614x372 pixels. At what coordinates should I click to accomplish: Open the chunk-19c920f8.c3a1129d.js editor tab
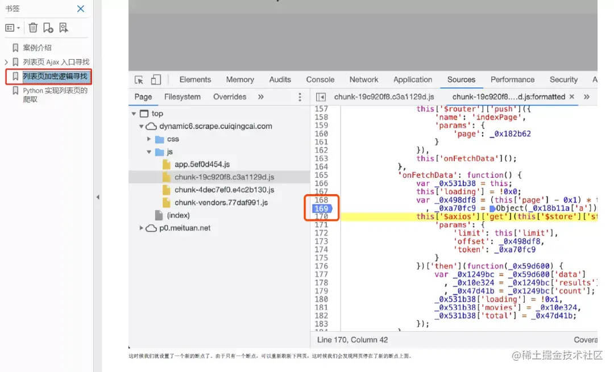tap(384, 97)
